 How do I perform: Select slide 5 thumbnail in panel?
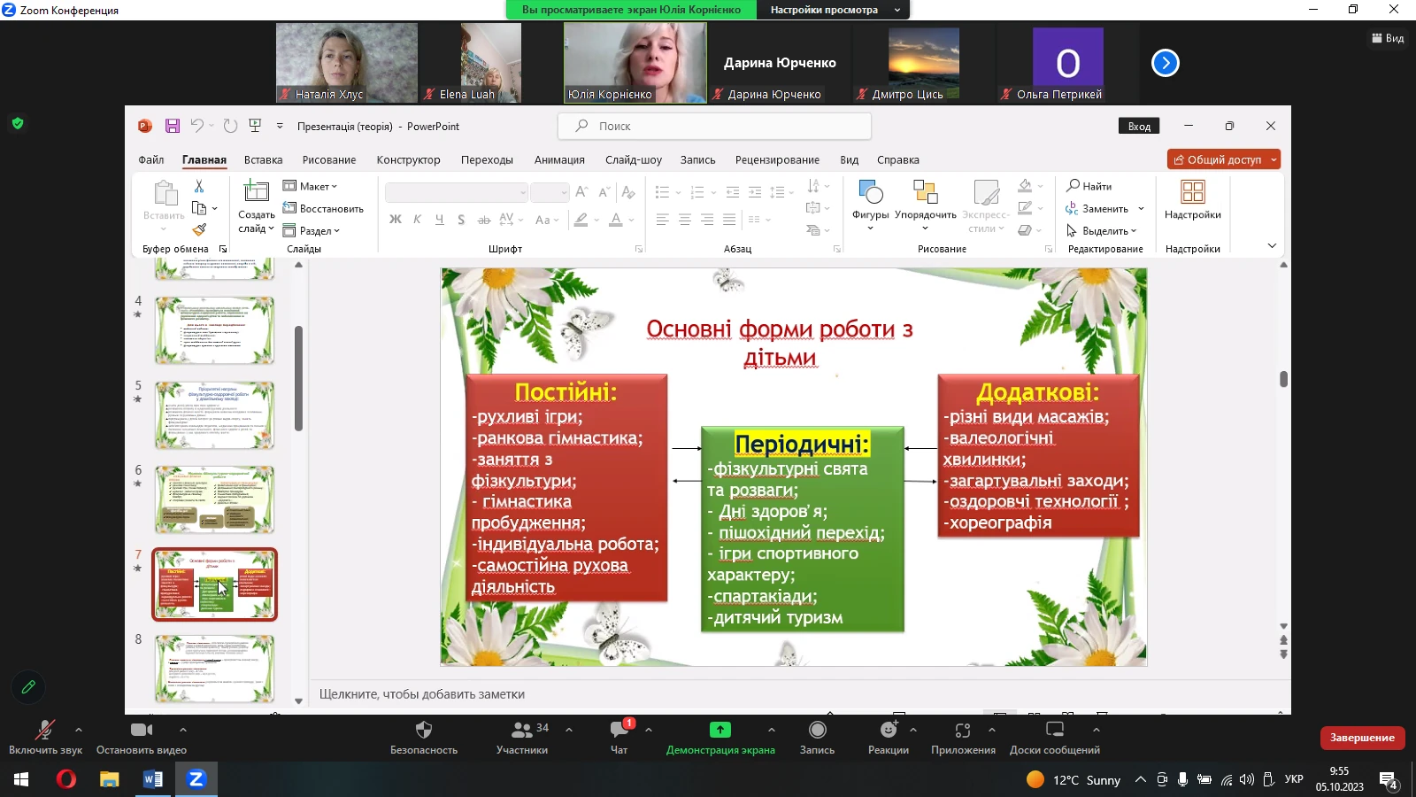pos(214,414)
